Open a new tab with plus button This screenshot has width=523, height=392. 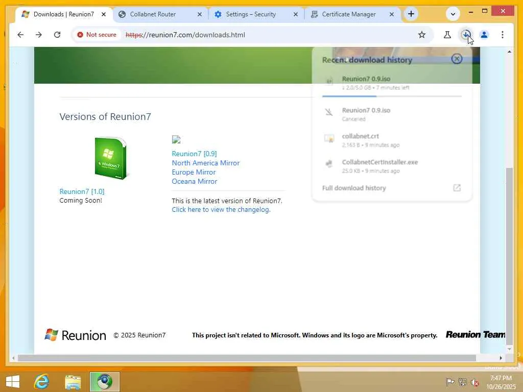[x=411, y=14]
